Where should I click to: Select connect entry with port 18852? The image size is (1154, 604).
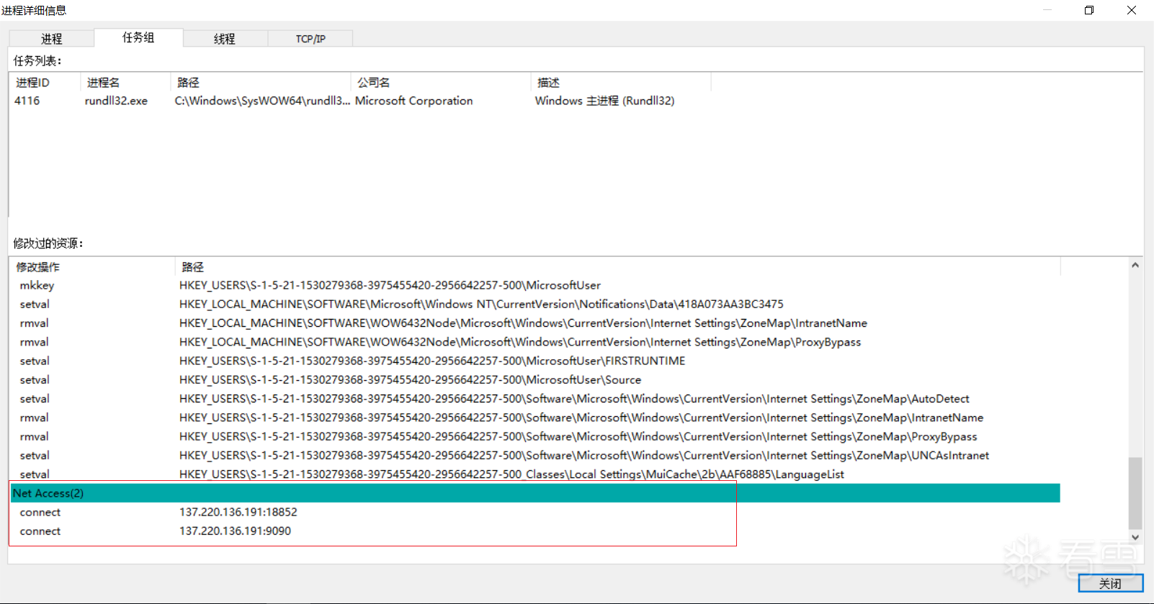point(238,512)
